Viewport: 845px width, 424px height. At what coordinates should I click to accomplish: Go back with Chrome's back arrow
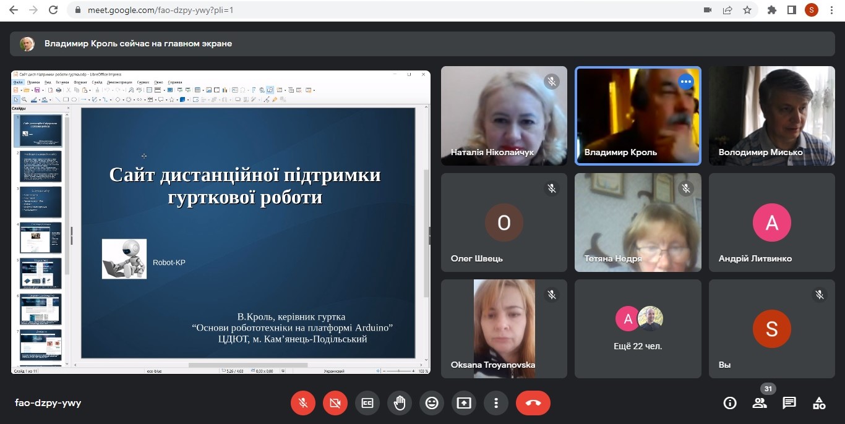point(14,10)
